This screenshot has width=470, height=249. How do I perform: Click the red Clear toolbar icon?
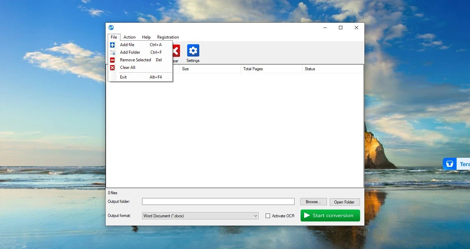(x=176, y=51)
